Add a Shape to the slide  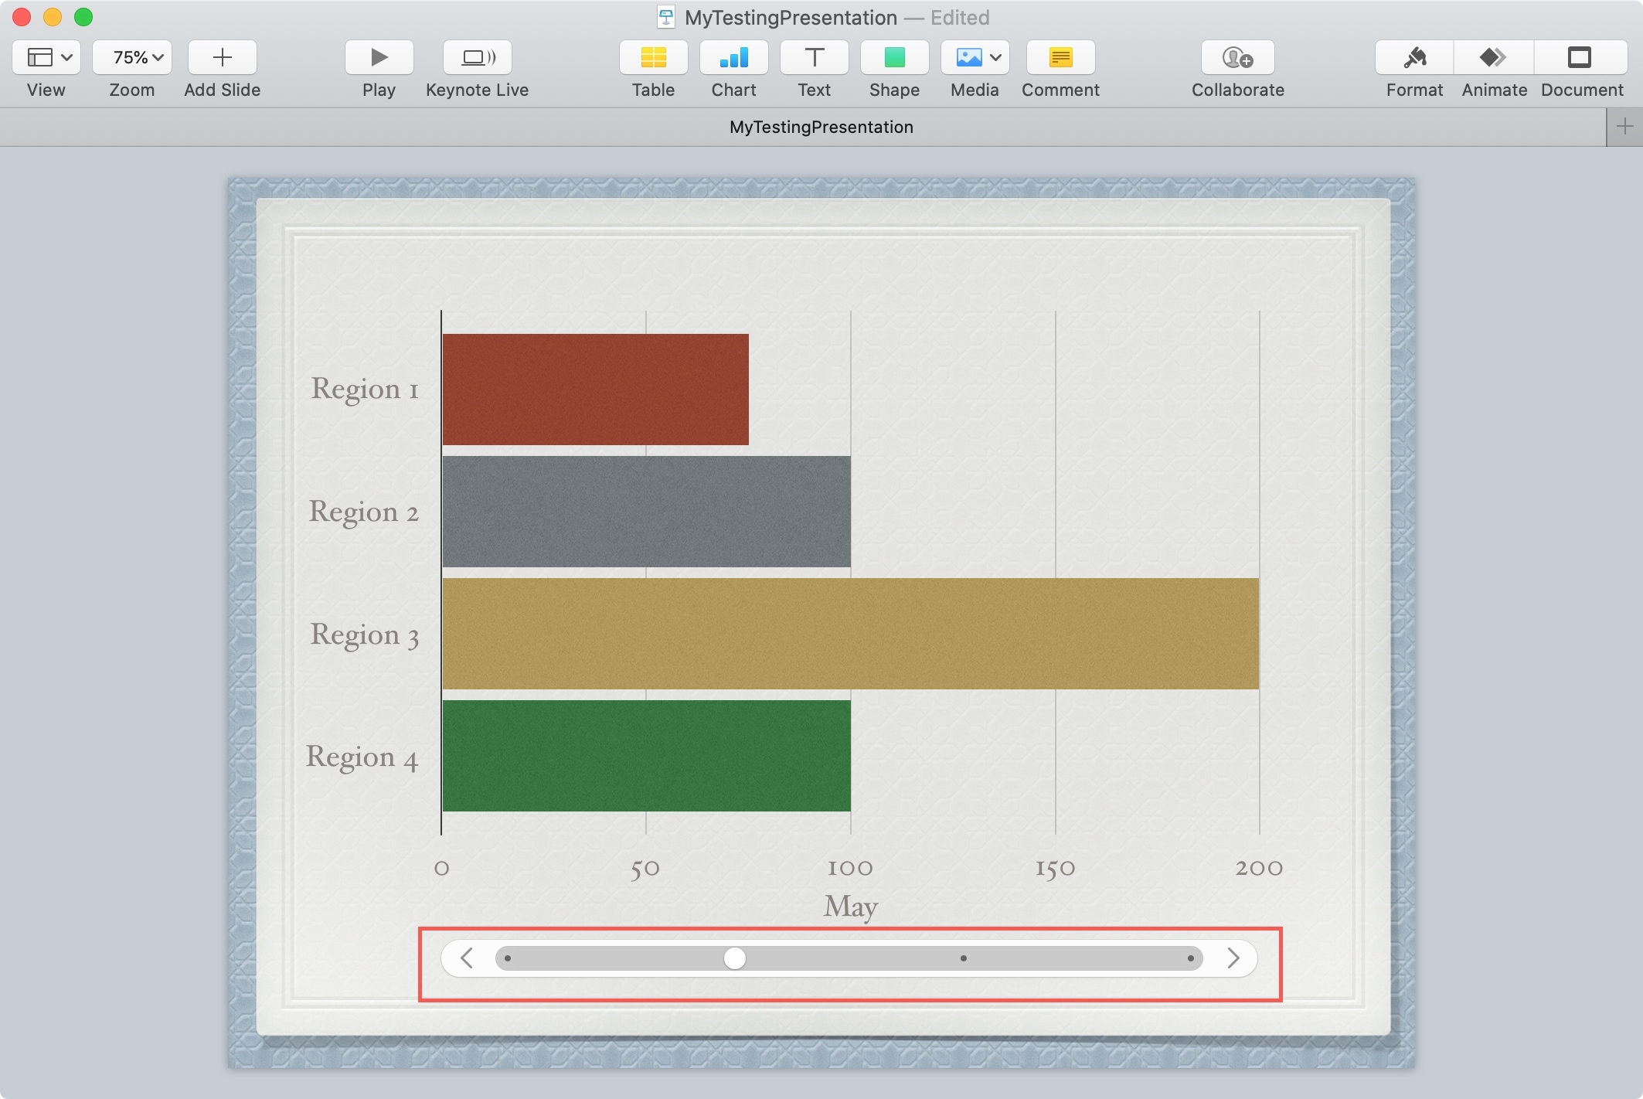tap(894, 57)
